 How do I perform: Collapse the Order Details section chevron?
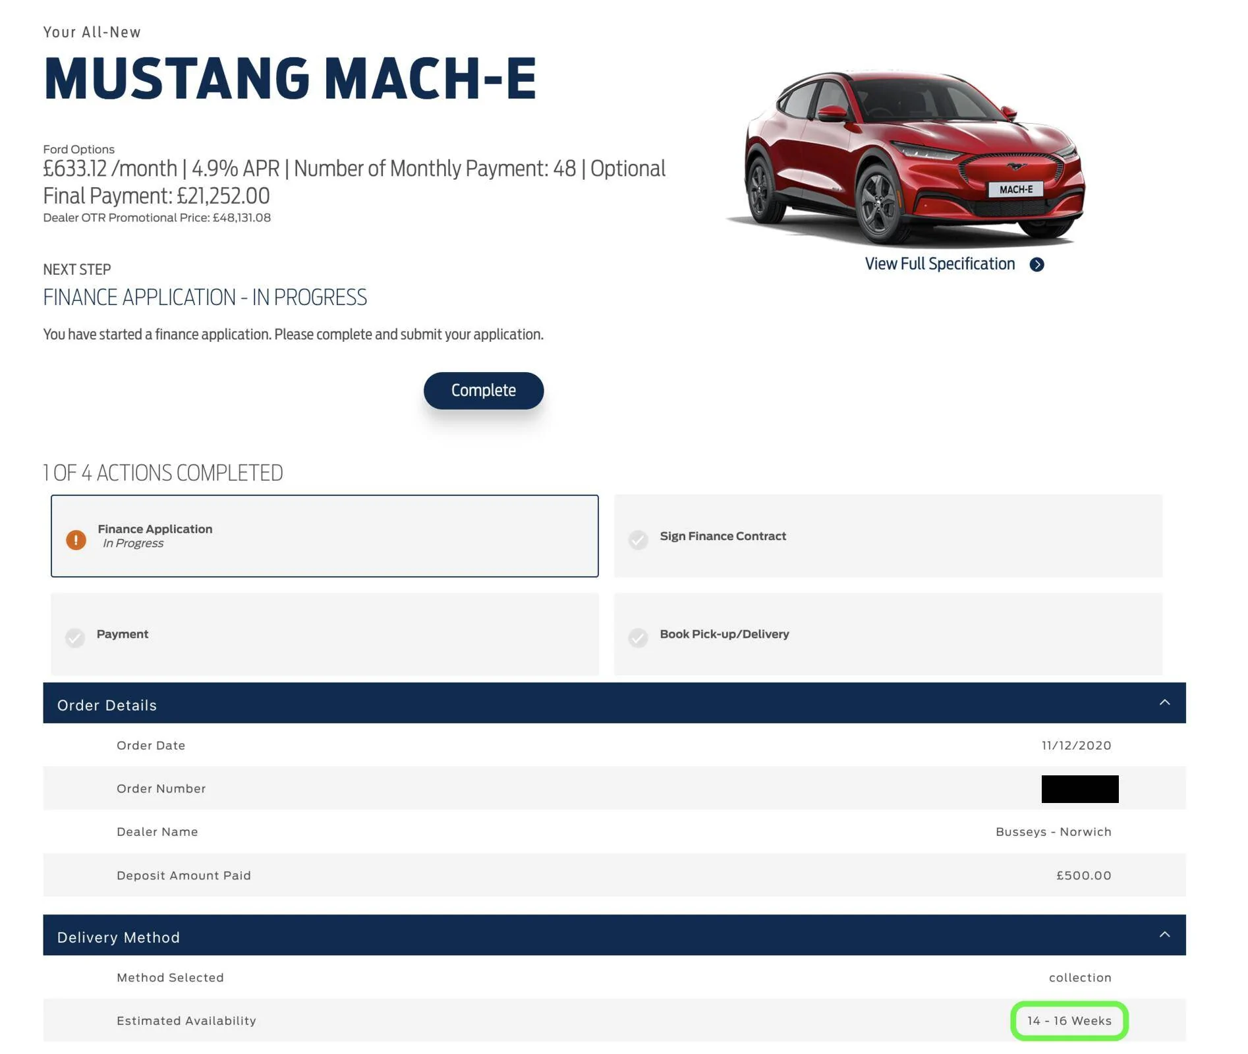click(x=1164, y=702)
